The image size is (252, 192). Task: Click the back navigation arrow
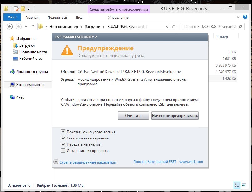click(9, 27)
